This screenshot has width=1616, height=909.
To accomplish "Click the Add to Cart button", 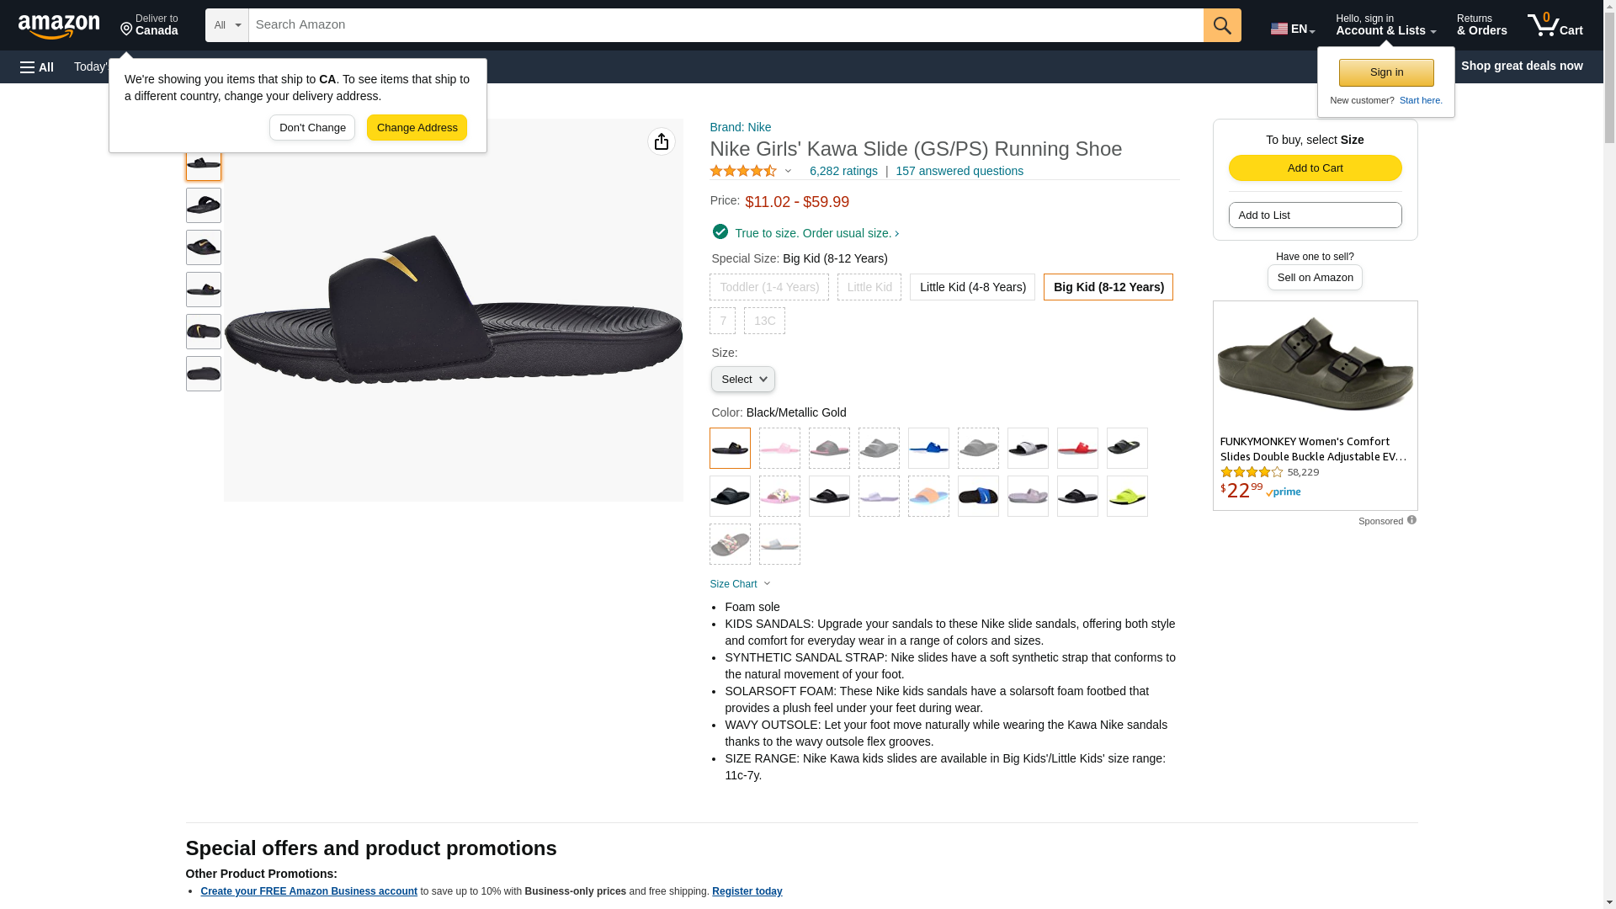I will coord(1315,167).
